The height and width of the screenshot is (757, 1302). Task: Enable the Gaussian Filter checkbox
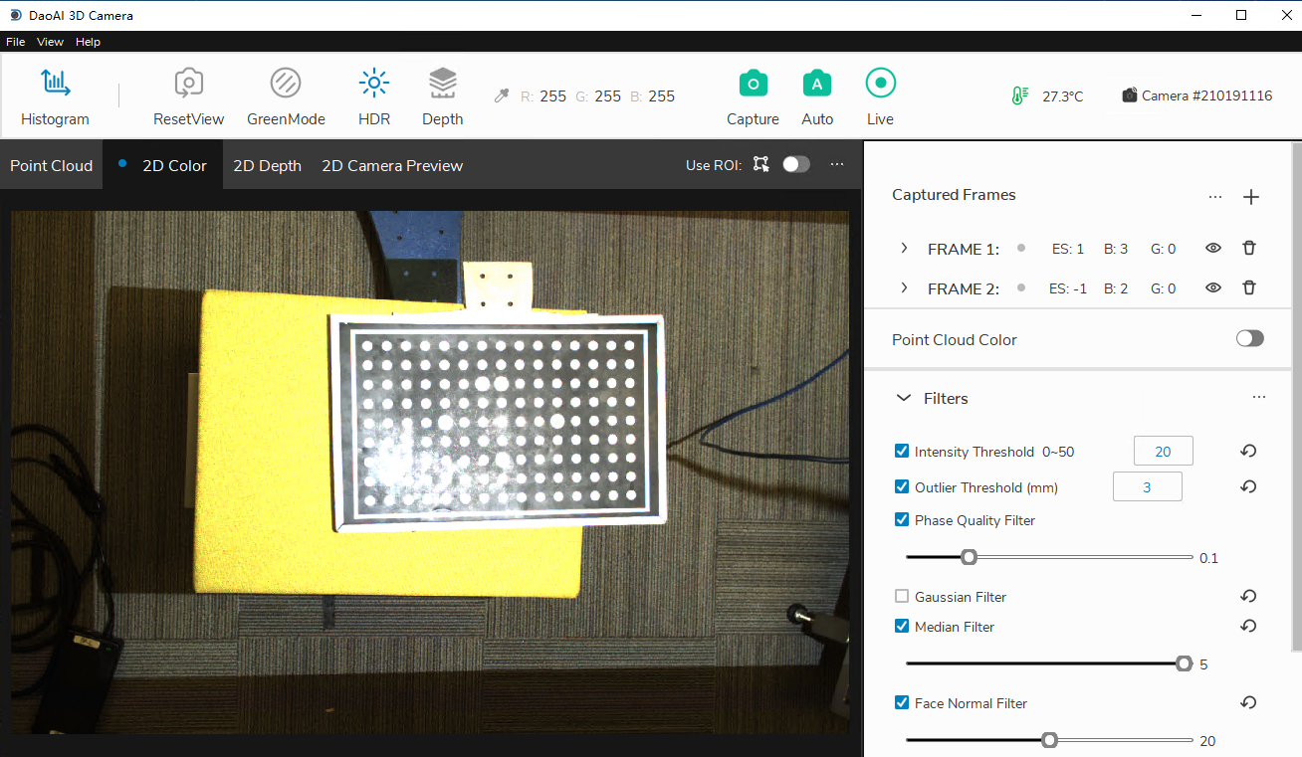(902, 597)
